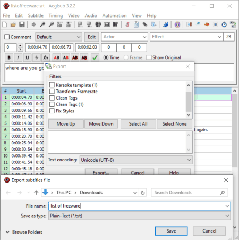Image resolution: width=239 pixels, height=240 pixels.
Task: Click the Jump to arrow icon
Action: pyautogui.click(x=33, y=24)
